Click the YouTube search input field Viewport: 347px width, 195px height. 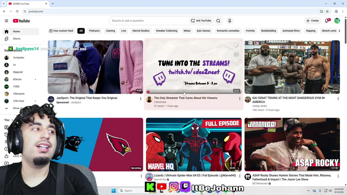149,21
